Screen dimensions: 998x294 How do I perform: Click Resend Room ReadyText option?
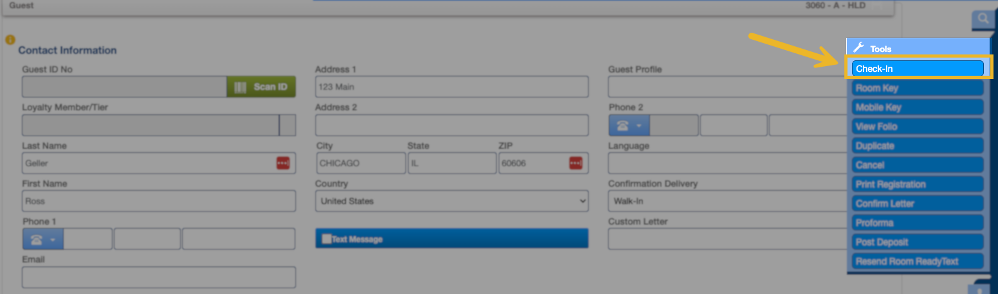click(x=918, y=261)
